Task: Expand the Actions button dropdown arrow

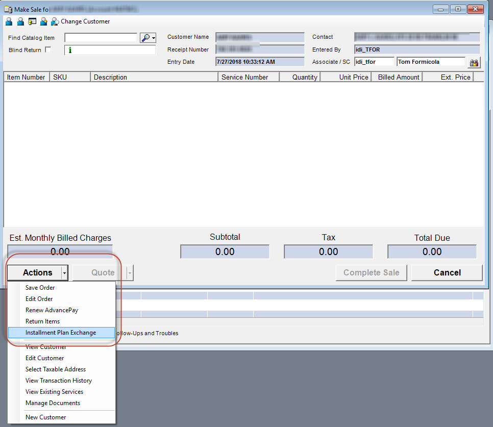Action: [64, 273]
